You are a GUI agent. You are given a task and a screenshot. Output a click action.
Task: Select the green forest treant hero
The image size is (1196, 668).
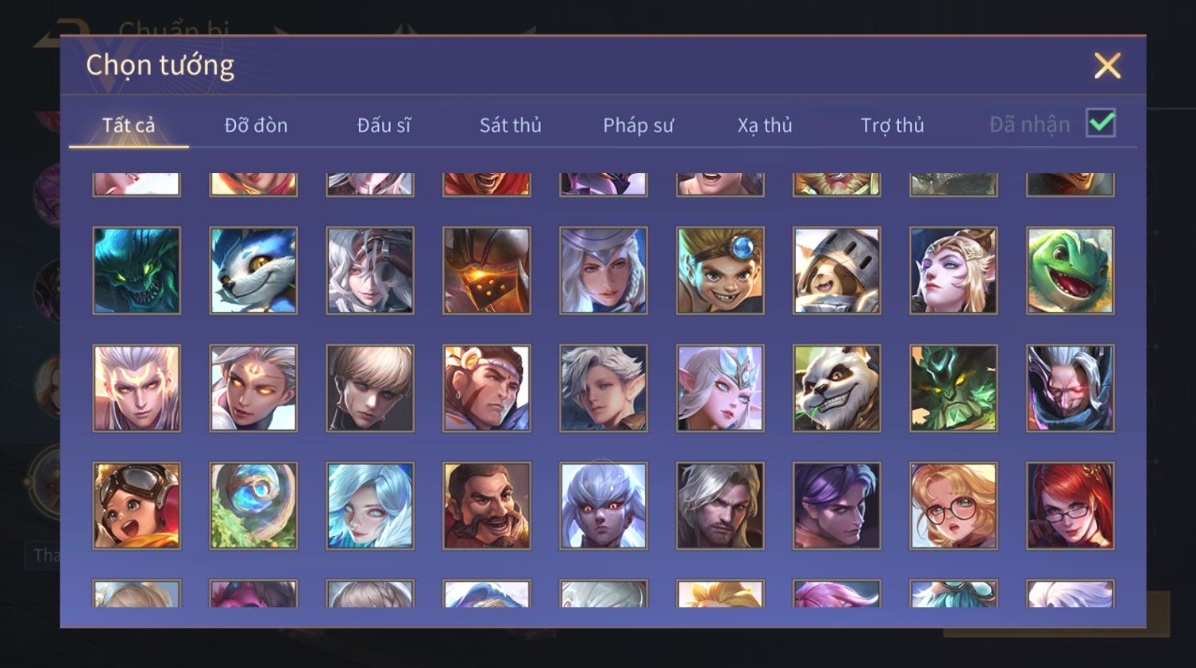point(953,388)
